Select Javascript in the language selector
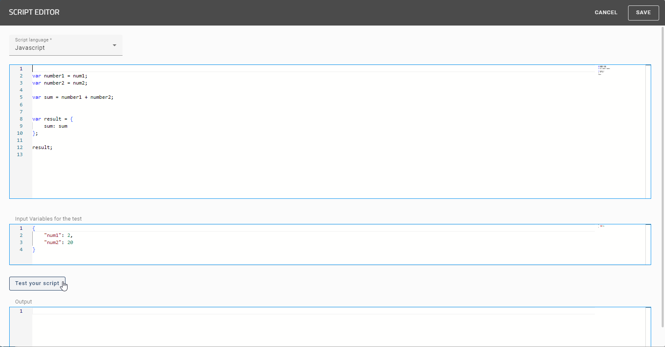The height and width of the screenshot is (347, 665). coord(30,48)
